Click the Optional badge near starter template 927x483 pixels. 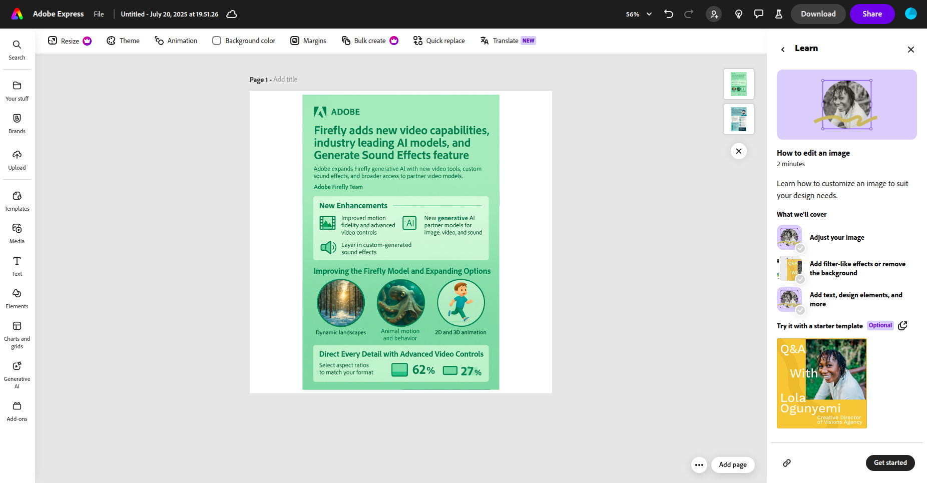(x=880, y=325)
